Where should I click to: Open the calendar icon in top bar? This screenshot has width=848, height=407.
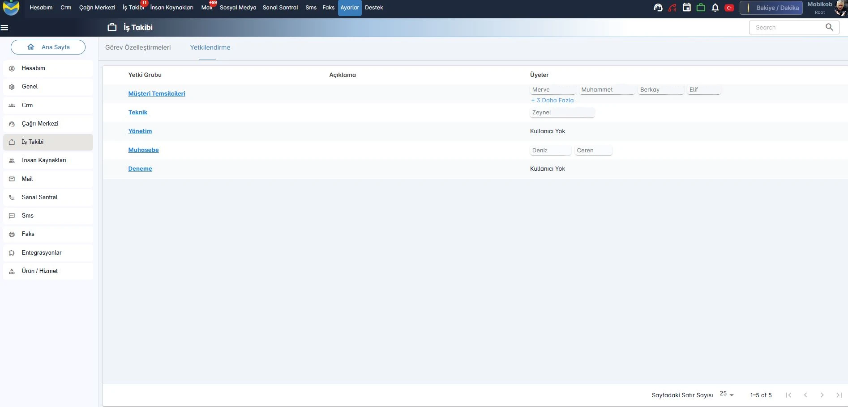(x=686, y=8)
